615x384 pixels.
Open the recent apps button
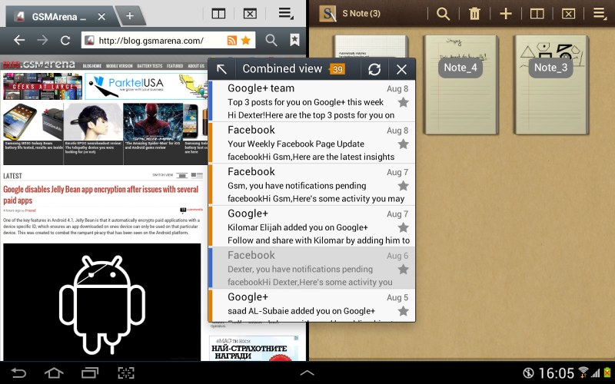[90, 372]
